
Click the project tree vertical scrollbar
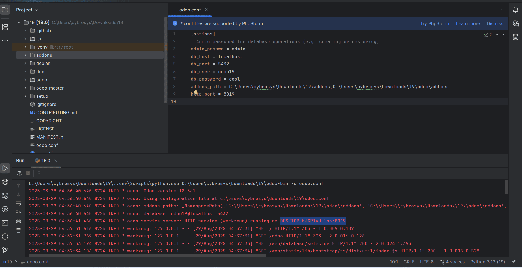pyautogui.click(x=165, y=60)
